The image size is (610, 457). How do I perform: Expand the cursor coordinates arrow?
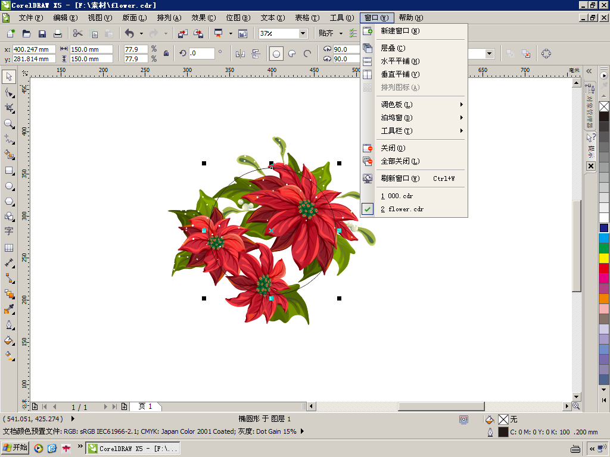[x=73, y=419]
